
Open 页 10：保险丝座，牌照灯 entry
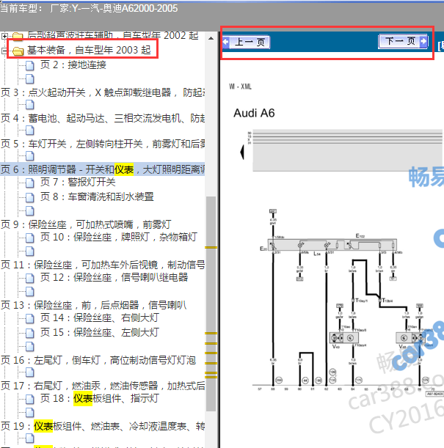tap(119, 237)
